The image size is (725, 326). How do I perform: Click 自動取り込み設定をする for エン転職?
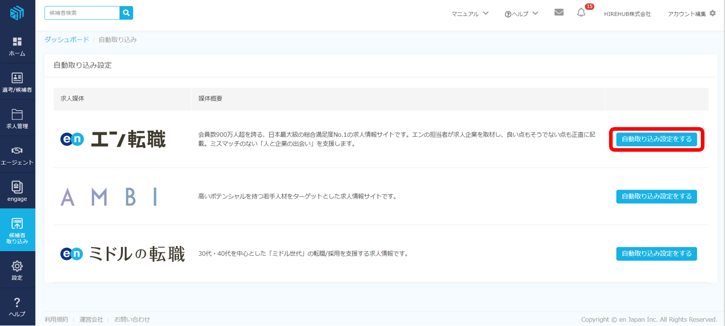[656, 139]
